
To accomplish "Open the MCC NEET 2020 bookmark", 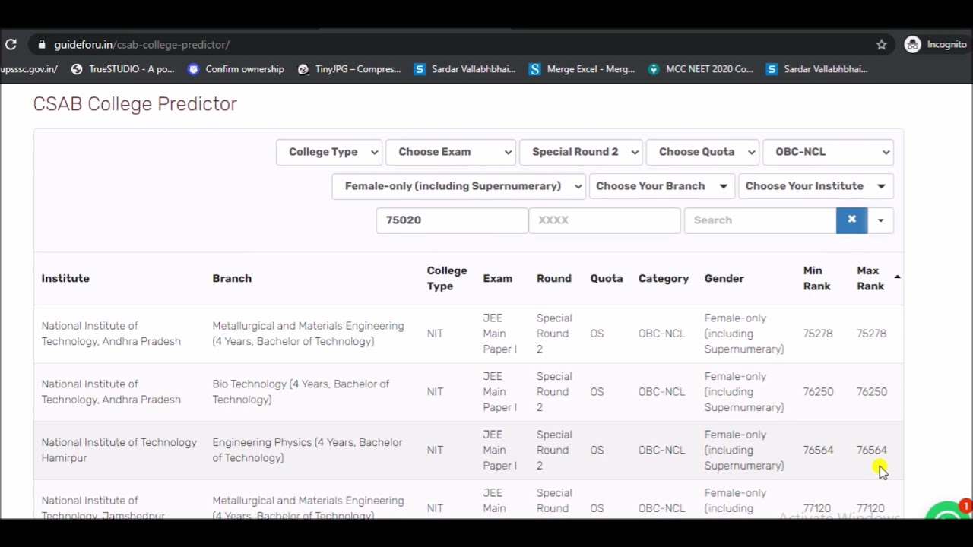I will (x=700, y=69).
